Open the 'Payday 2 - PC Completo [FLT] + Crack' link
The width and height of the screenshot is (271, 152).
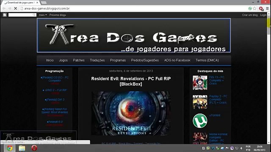(218, 100)
